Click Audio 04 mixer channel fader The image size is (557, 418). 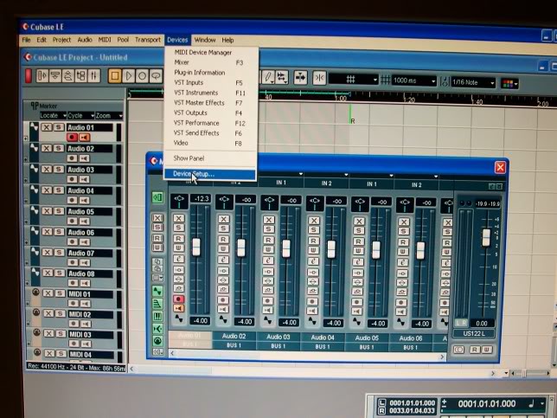point(331,249)
